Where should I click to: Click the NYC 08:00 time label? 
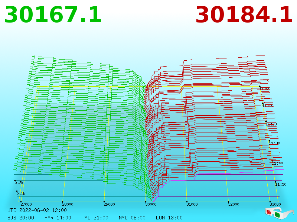132,218
